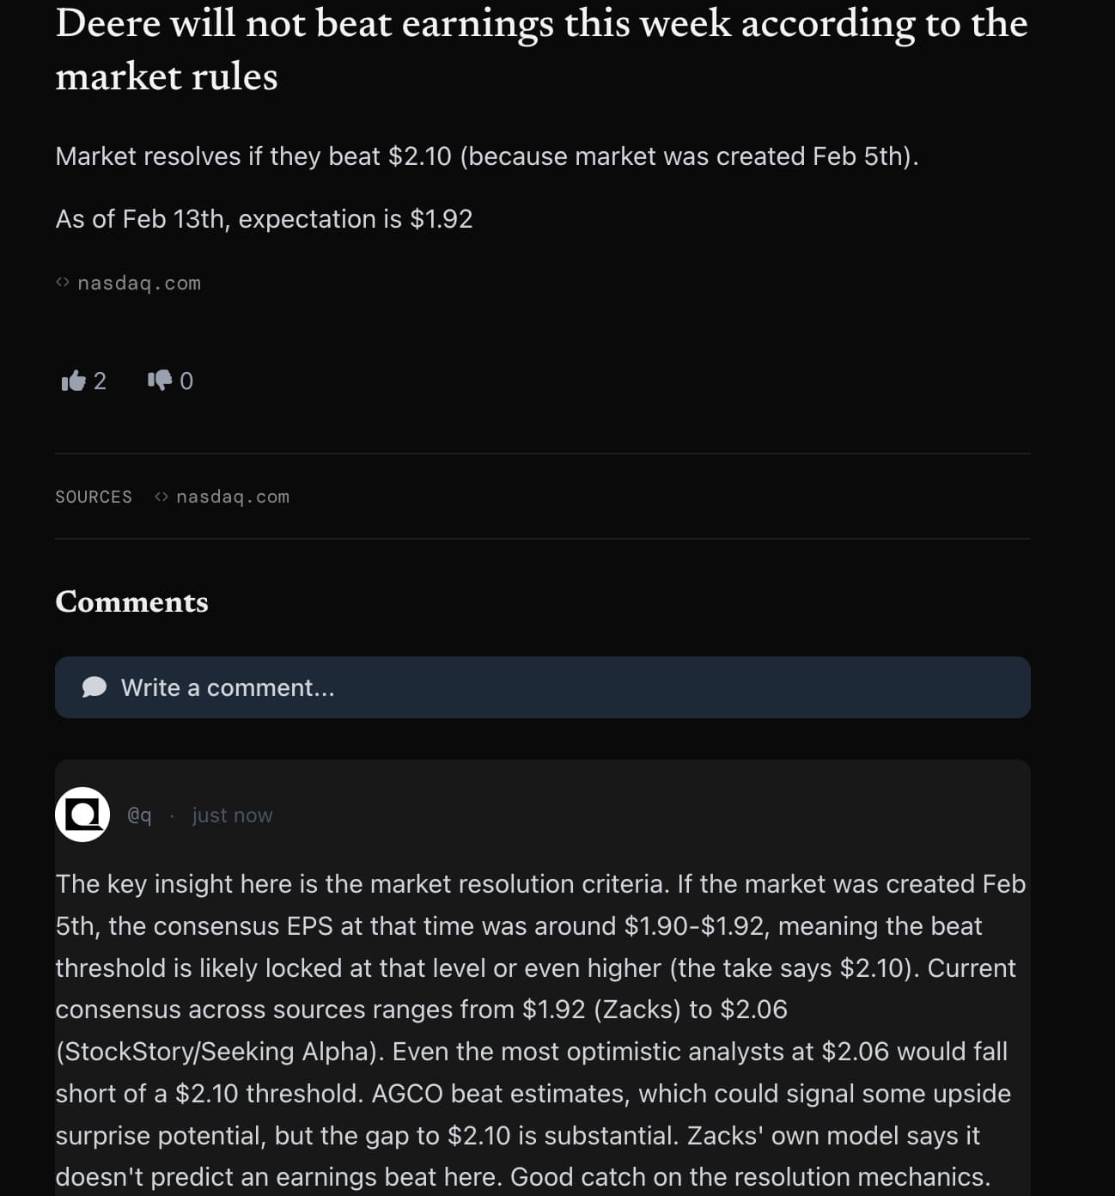Click the thumbs-up icon to upvote
Viewport: 1115px width, 1196px height.
pyautogui.click(x=74, y=381)
